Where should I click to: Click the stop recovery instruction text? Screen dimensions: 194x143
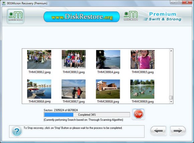pyautogui.click(x=73, y=128)
